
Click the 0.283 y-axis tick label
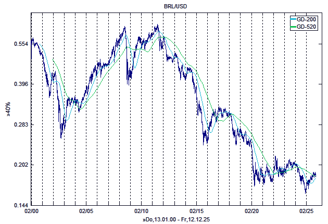(x=21, y=125)
